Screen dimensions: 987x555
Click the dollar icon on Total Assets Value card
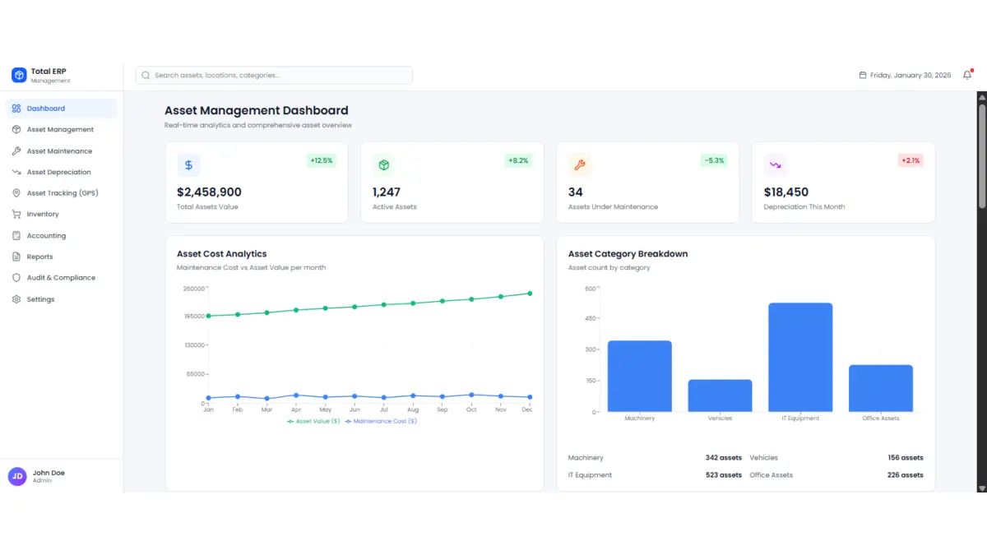point(188,164)
